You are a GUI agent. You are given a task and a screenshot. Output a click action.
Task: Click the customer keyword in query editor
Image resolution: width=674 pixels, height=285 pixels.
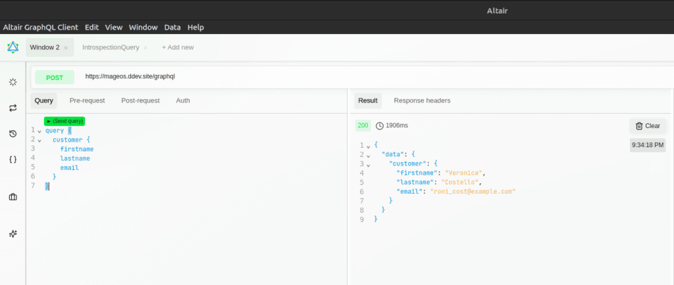coord(68,140)
